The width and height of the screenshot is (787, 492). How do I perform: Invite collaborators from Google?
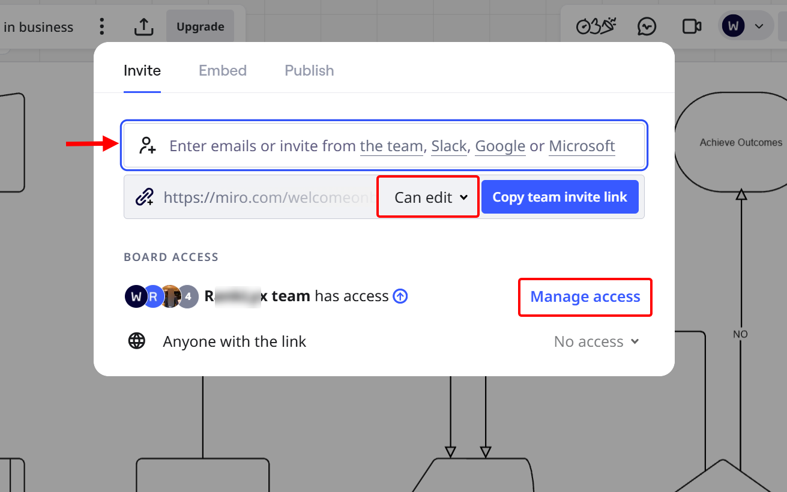coord(500,146)
